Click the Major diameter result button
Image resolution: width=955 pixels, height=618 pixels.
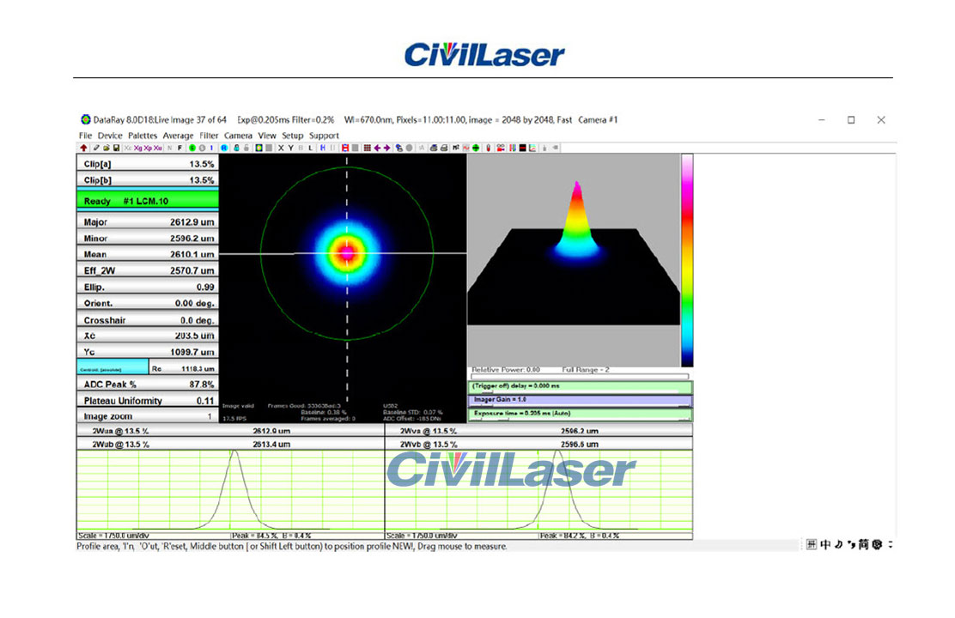tap(147, 222)
